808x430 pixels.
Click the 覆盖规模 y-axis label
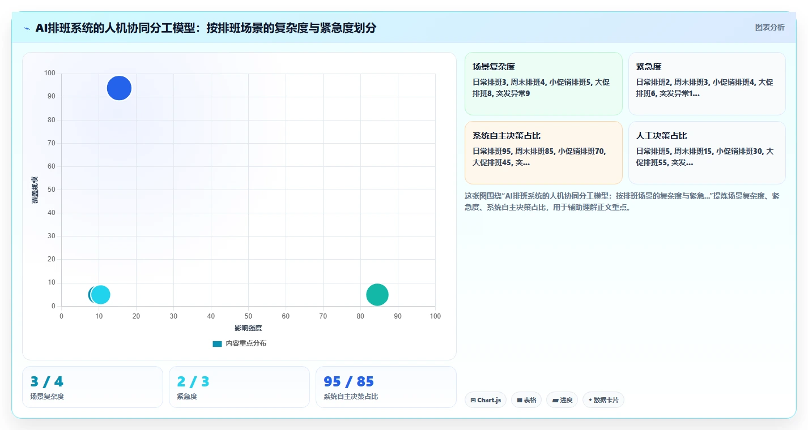[x=35, y=190]
